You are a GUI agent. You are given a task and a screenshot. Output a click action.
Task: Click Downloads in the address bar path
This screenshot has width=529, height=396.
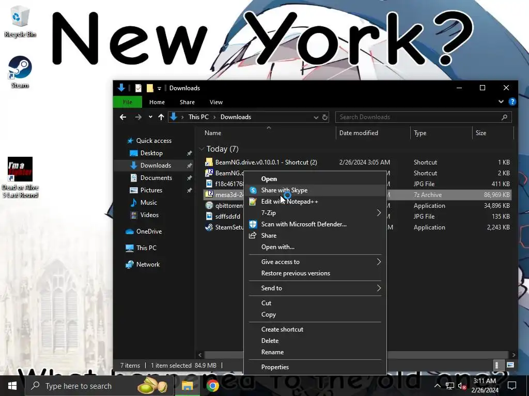coord(236,117)
